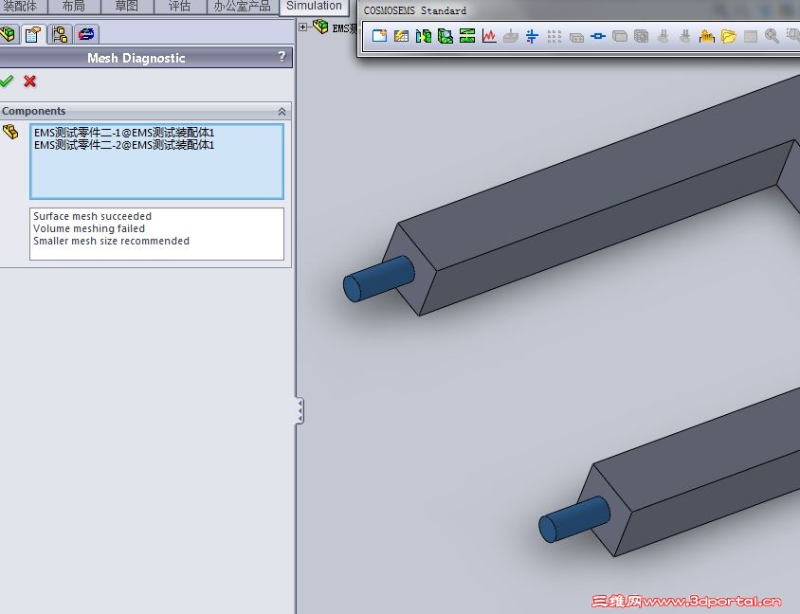
Task: Switch to the 评估 tab
Action: coord(179,6)
